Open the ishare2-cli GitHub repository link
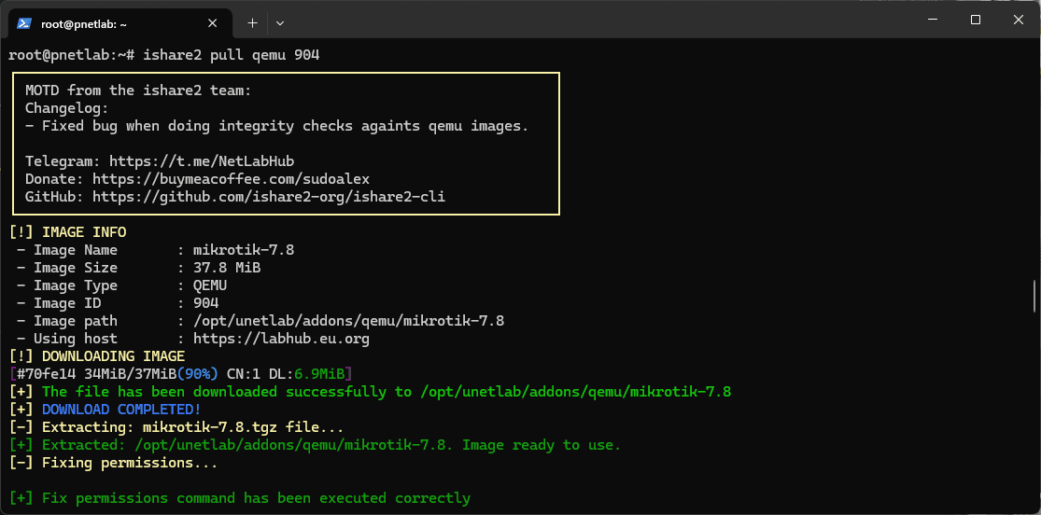1041x515 pixels. 274,197
